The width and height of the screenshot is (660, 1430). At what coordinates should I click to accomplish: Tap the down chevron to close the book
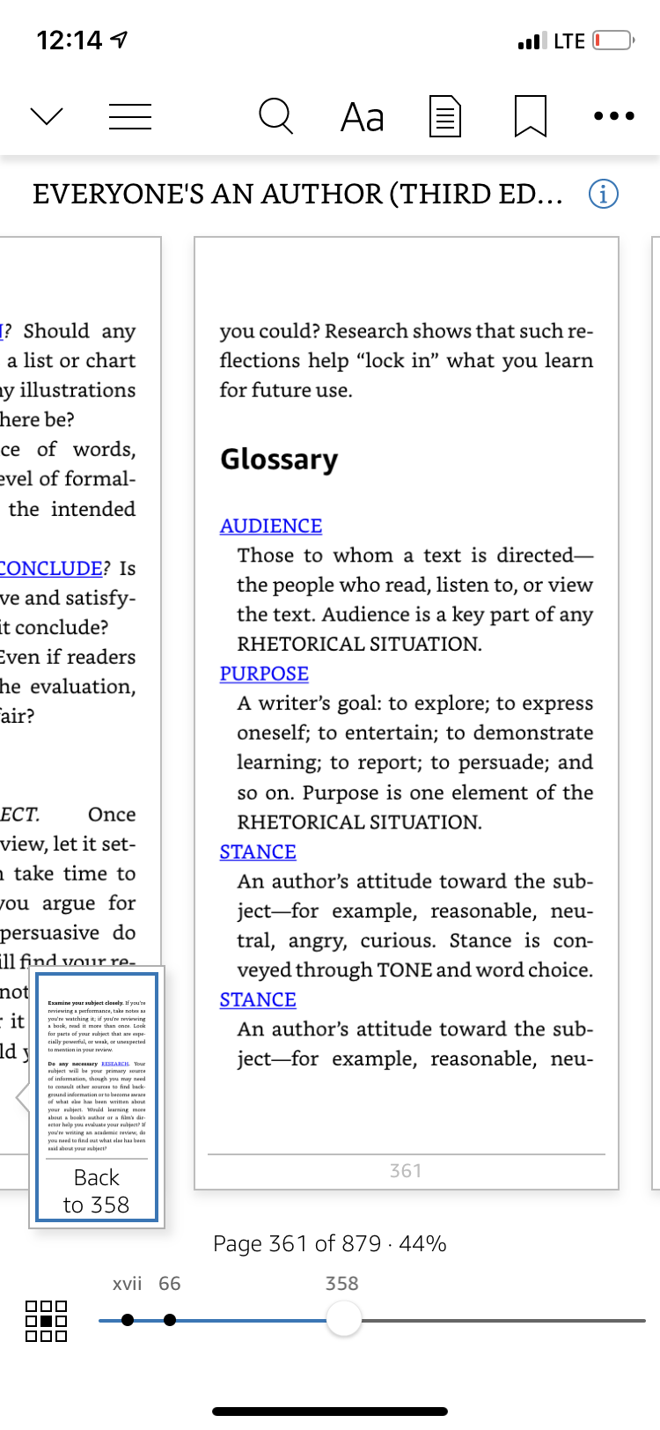point(47,116)
